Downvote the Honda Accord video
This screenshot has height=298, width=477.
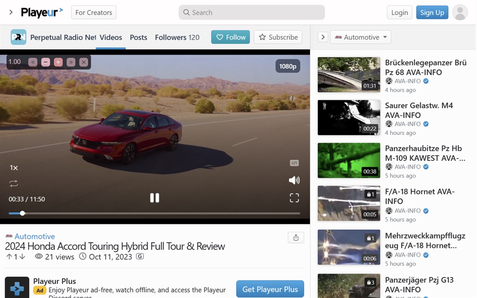[x=22, y=257]
